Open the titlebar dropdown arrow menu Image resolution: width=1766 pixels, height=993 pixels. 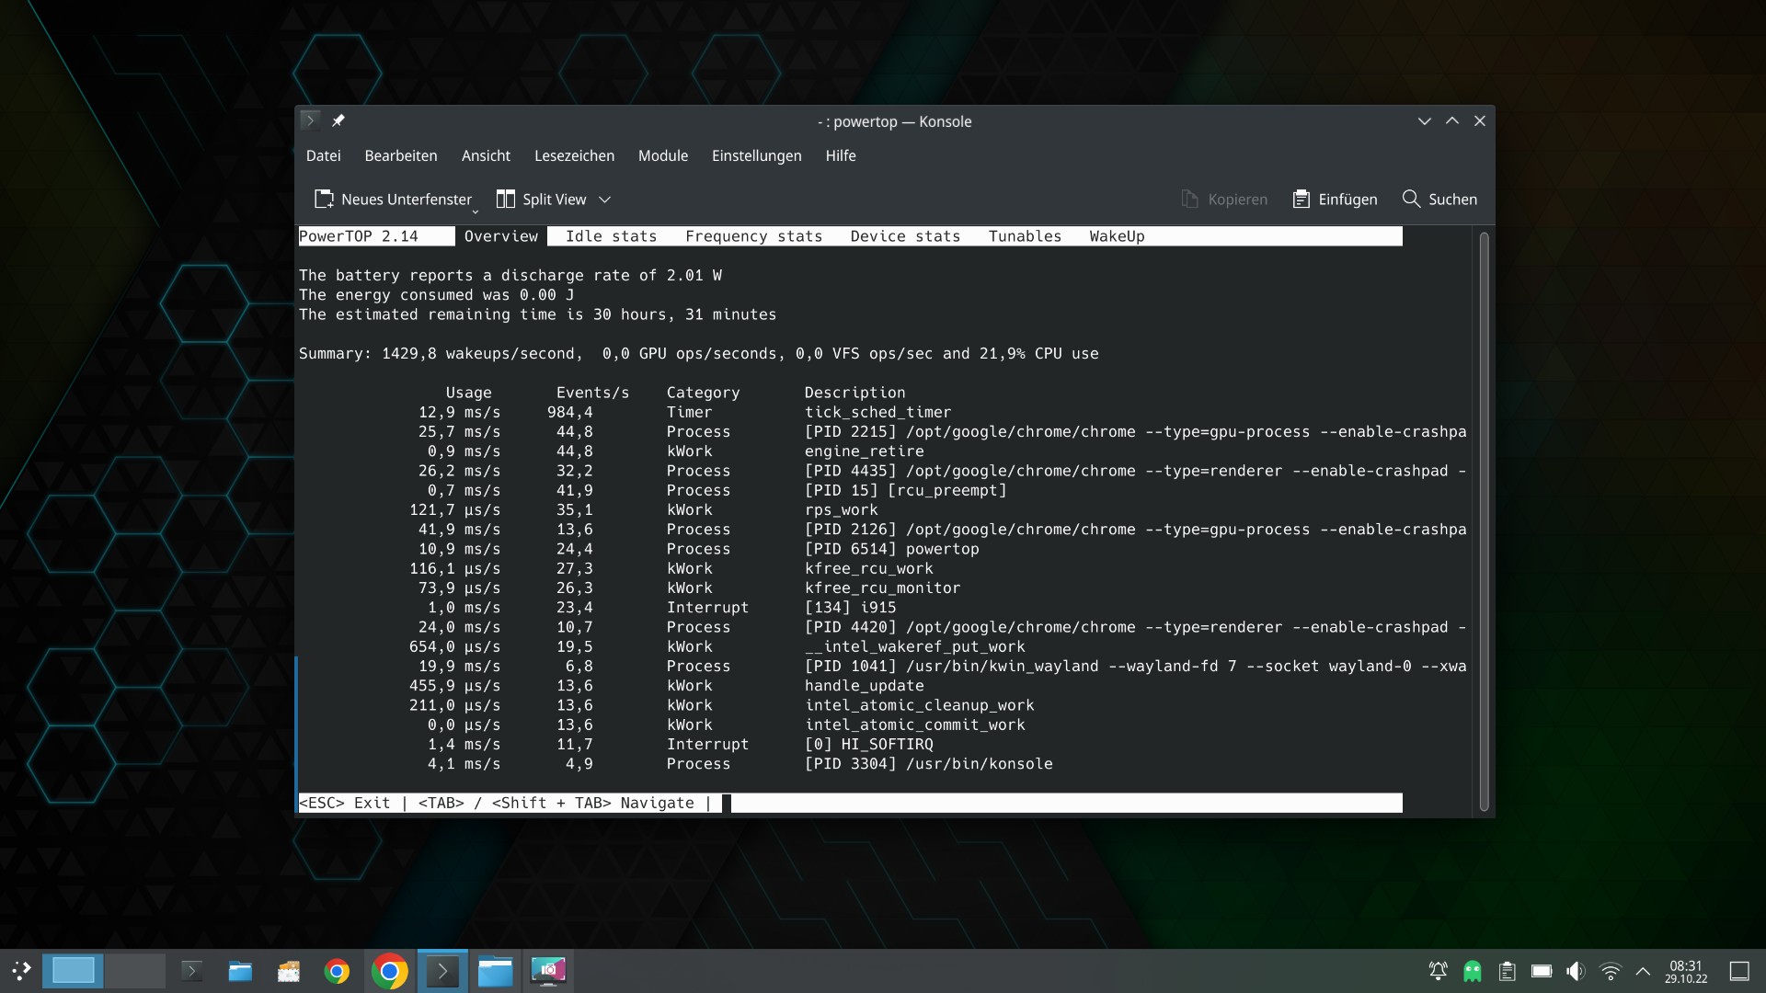coord(1424,120)
